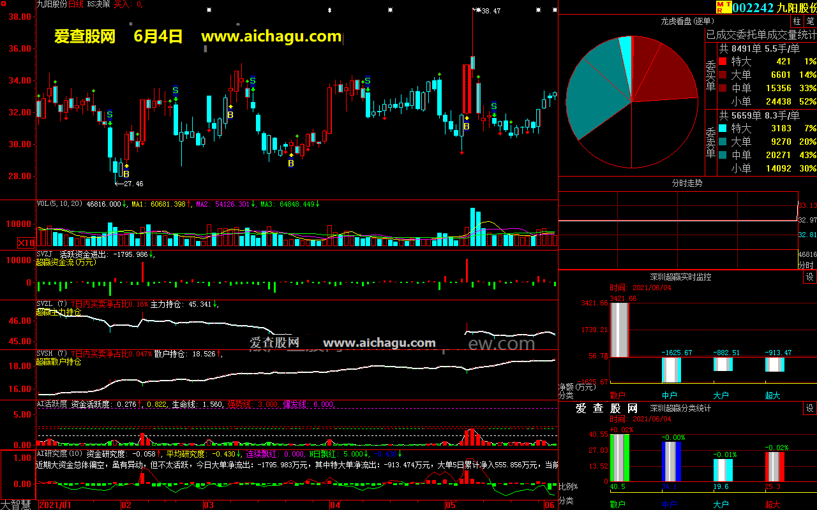Jump to the 02 month marker
This screenshot has width=817, height=510.
[126, 505]
